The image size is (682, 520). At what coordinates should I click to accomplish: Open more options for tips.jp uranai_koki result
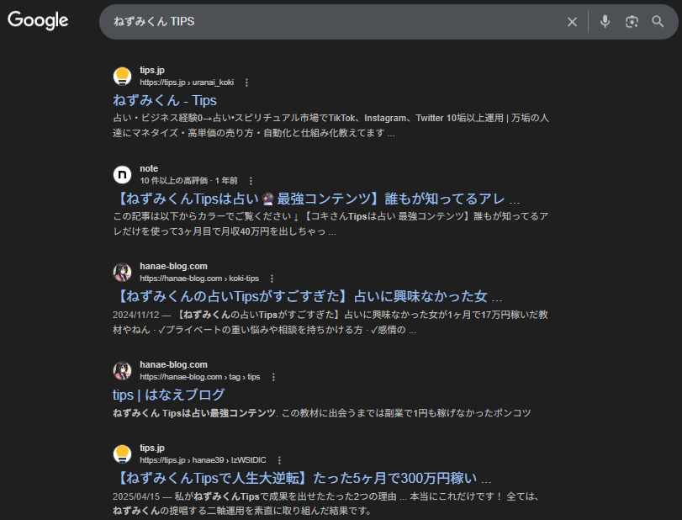click(x=246, y=82)
